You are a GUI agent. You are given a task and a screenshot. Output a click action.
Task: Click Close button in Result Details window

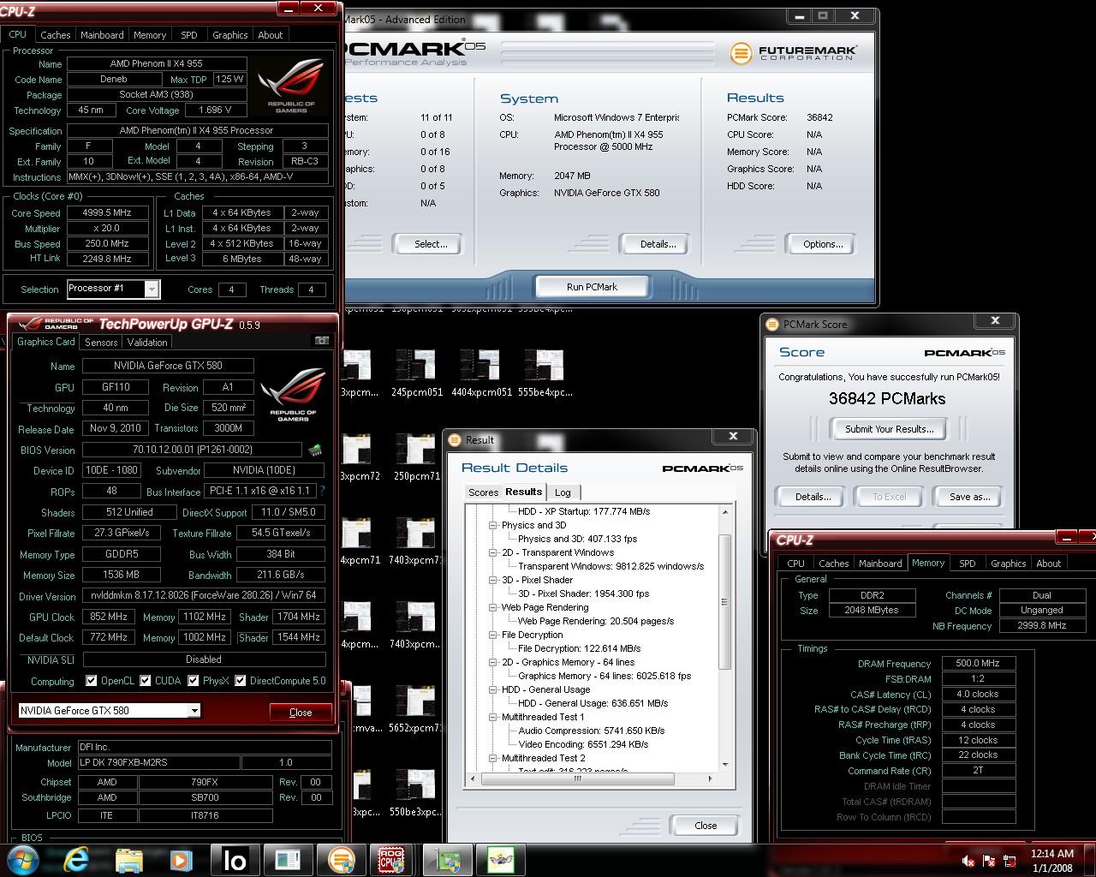tap(706, 826)
